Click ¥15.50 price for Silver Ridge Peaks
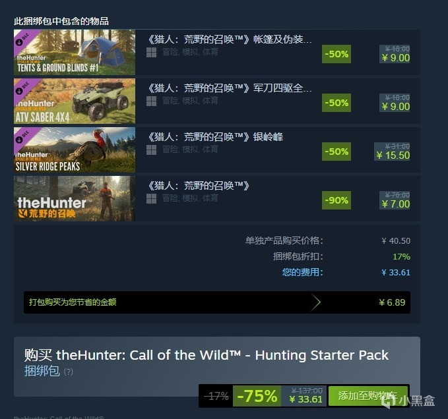The image size is (448, 419). (393, 155)
